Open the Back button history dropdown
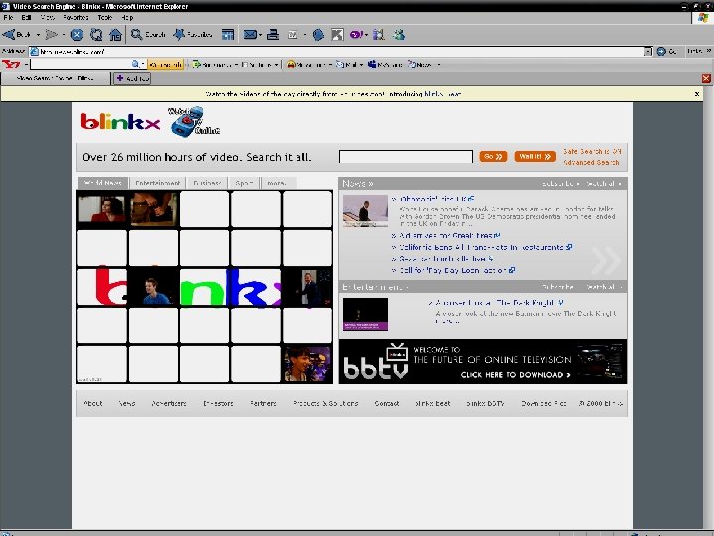Viewport: 714px width, 536px height. (x=38, y=34)
